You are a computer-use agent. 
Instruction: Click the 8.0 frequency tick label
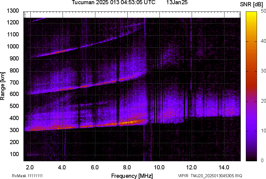tap(127, 167)
